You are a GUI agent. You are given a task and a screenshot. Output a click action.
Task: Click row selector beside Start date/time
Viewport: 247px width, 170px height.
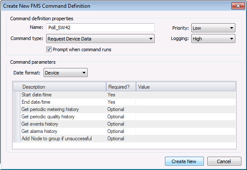click(x=16, y=95)
